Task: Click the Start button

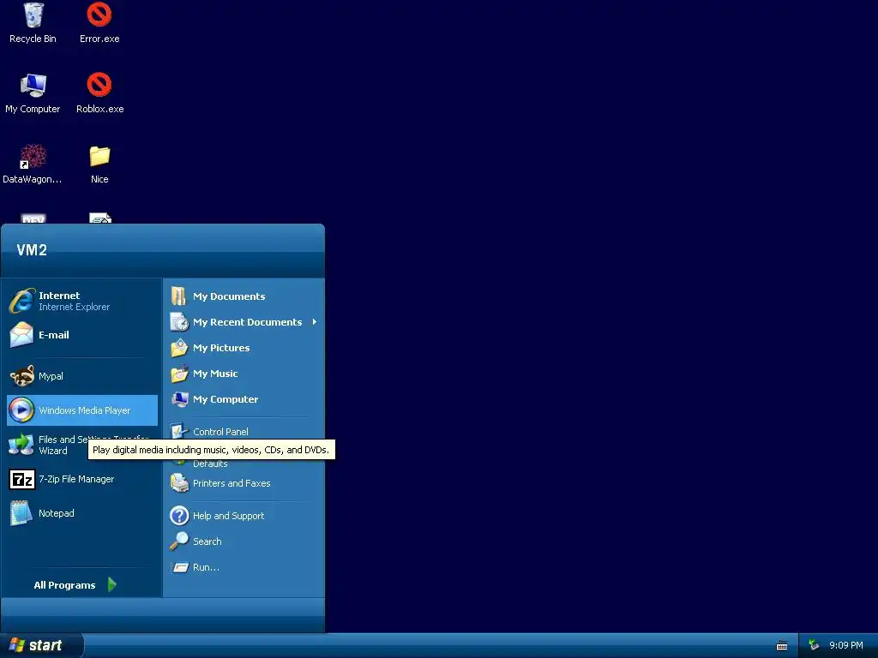Action: coord(41,645)
